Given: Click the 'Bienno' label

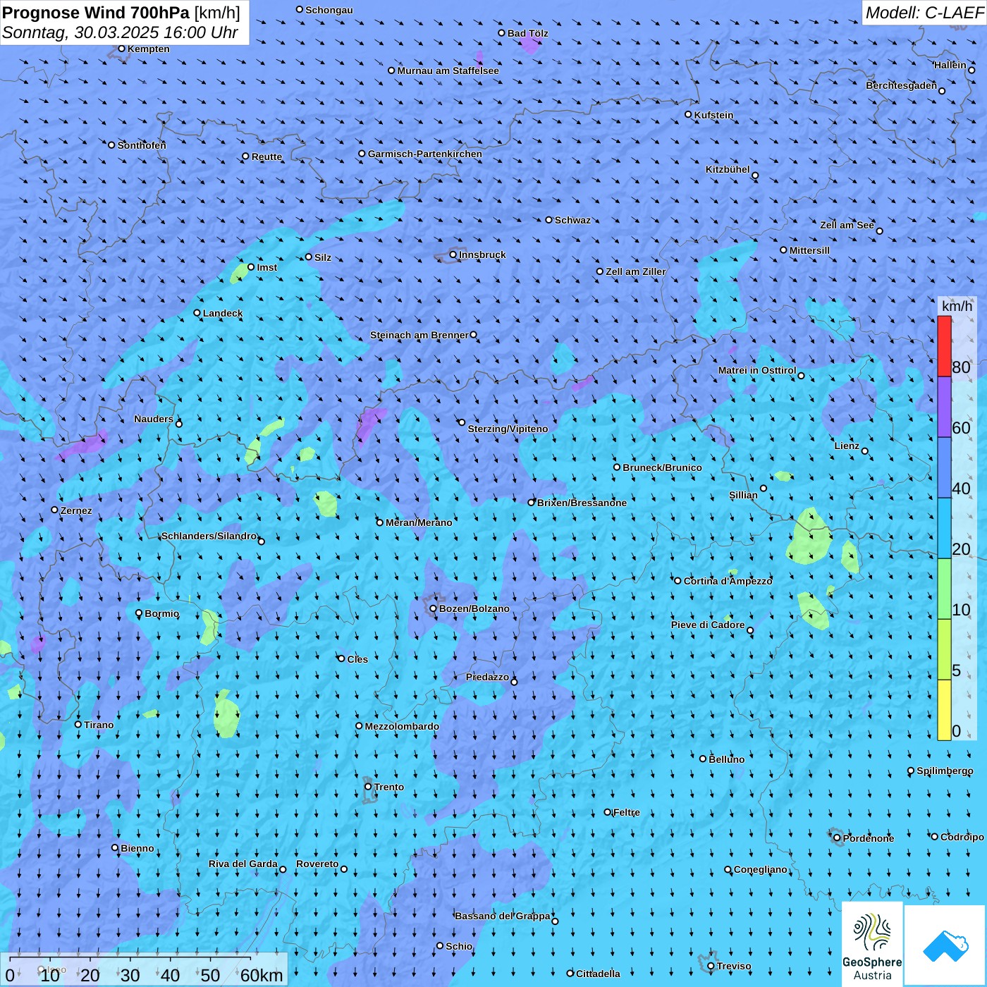Looking at the screenshot, I should pos(137,848).
